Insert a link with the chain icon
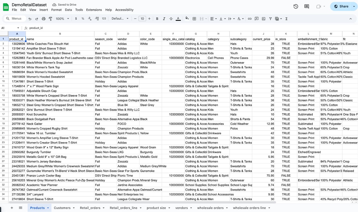The height and width of the screenshot is (212, 358). (249, 19)
